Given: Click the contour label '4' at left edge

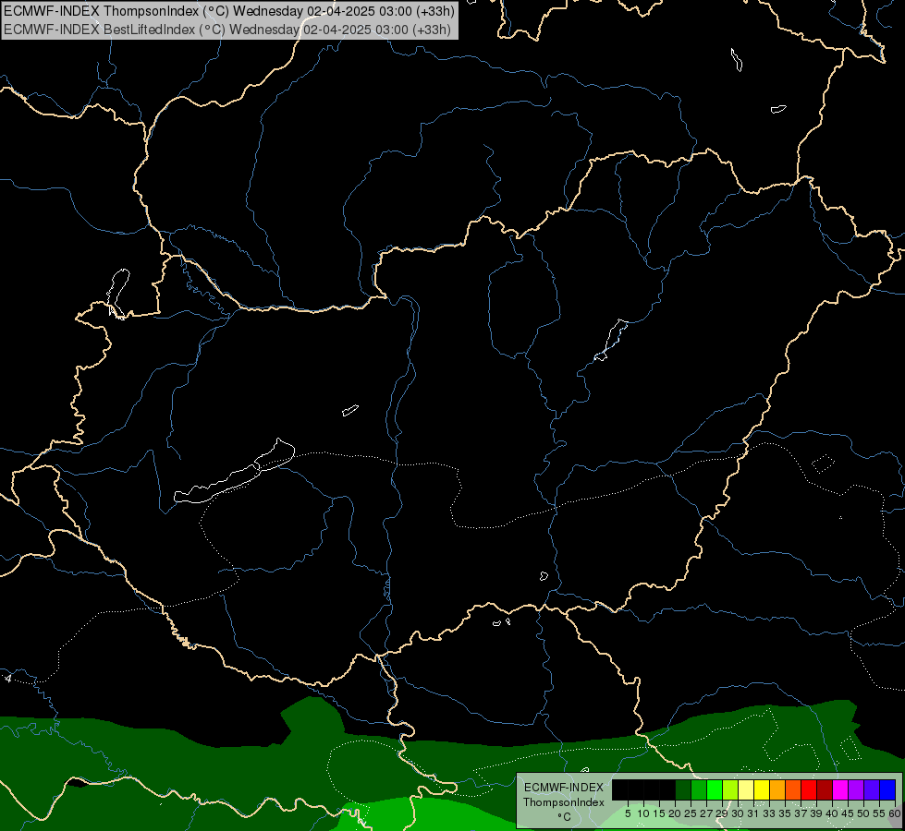Looking at the screenshot, I should click(8, 678).
